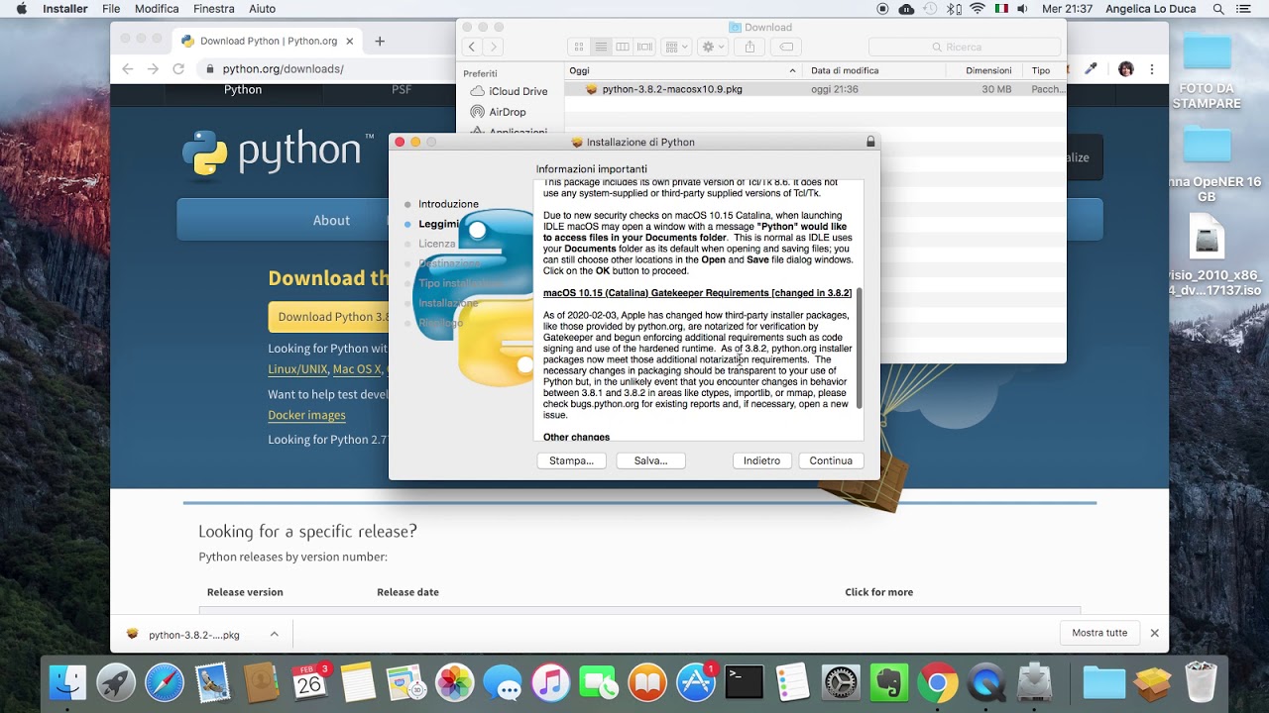Click the Chrome reload button
Viewport: 1269px width, 713px height.
tap(178, 69)
